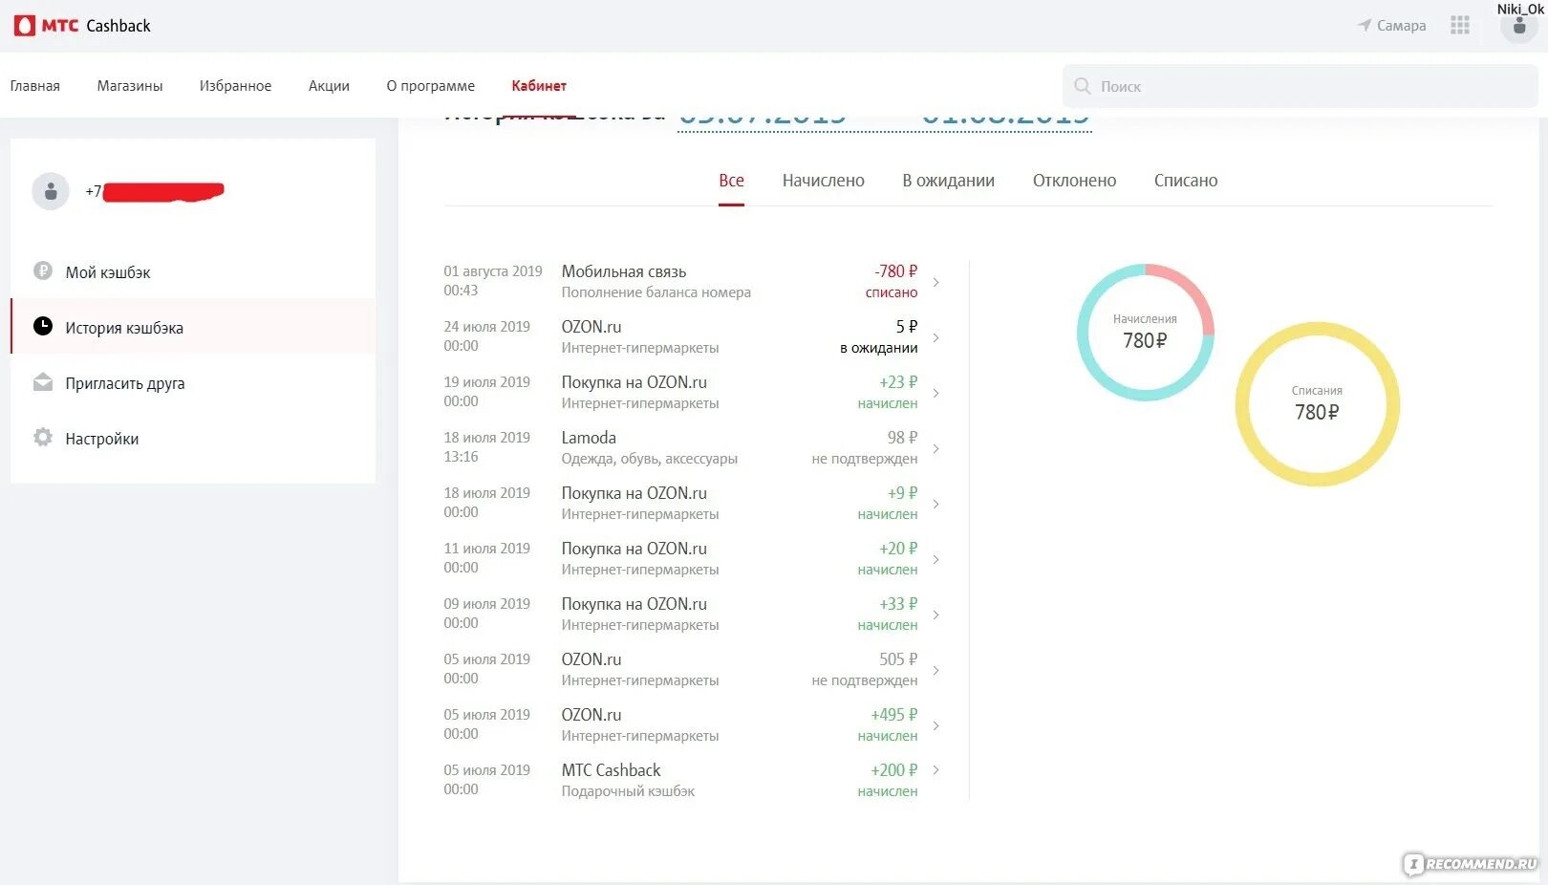Click the Lamoda transaction title
The height and width of the screenshot is (885, 1548).
[x=589, y=438]
